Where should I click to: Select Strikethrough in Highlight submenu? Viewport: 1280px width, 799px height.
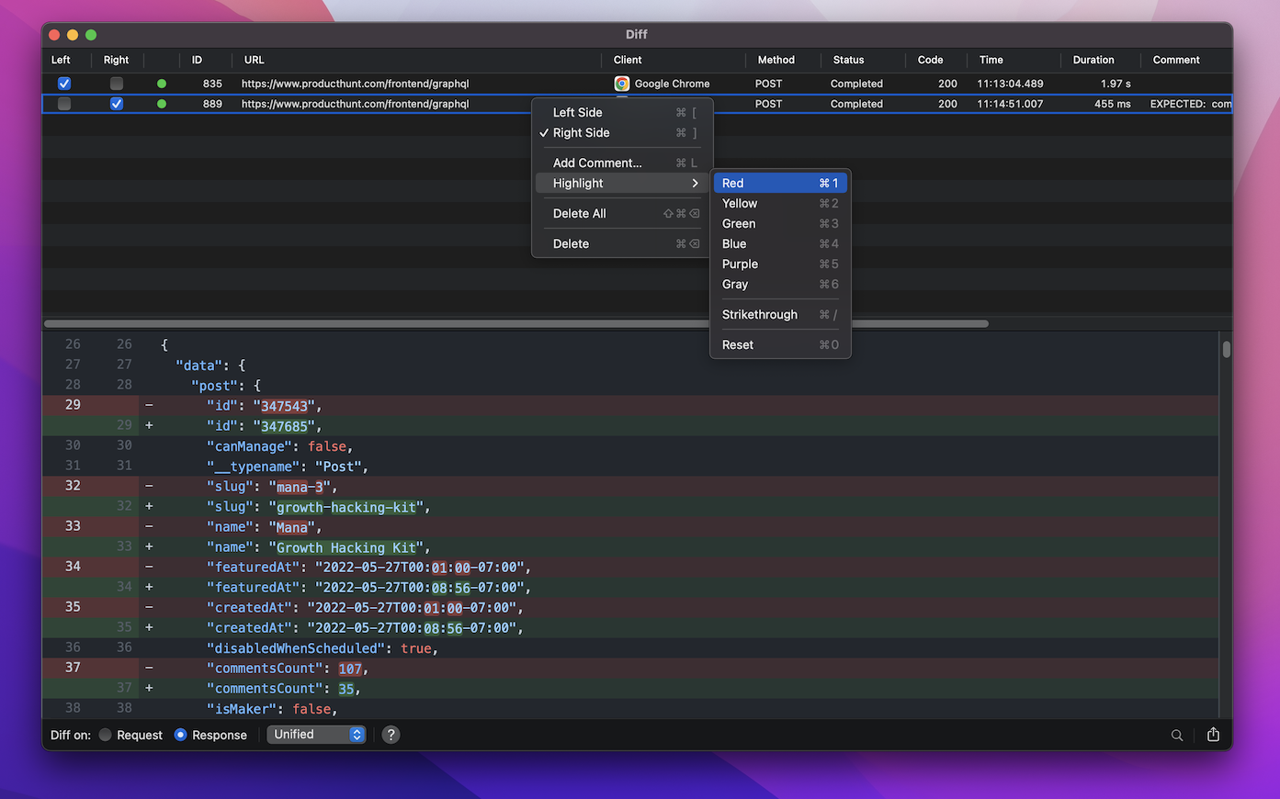pyautogui.click(x=780, y=314)
